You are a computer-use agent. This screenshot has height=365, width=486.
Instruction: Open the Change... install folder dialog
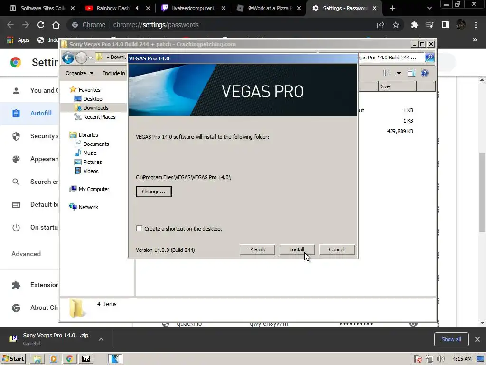(154, 192)
